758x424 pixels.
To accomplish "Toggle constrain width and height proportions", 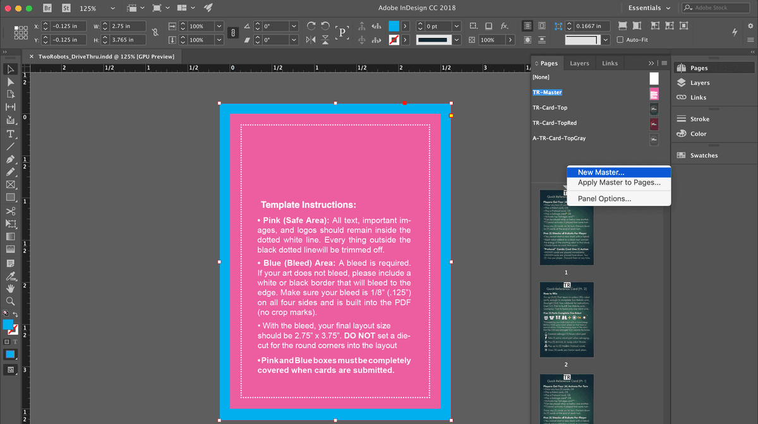I will pos(155,33).
